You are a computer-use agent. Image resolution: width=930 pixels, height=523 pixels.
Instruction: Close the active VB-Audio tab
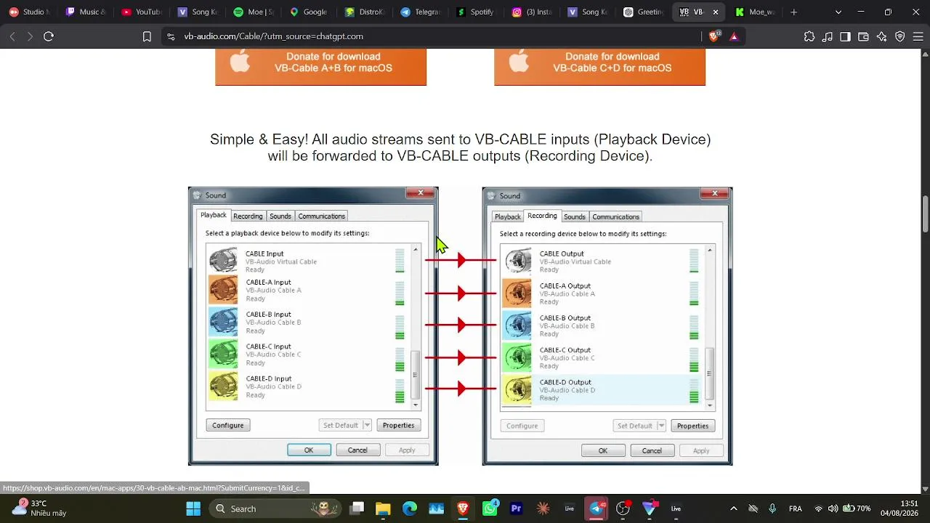click(716, 12)
